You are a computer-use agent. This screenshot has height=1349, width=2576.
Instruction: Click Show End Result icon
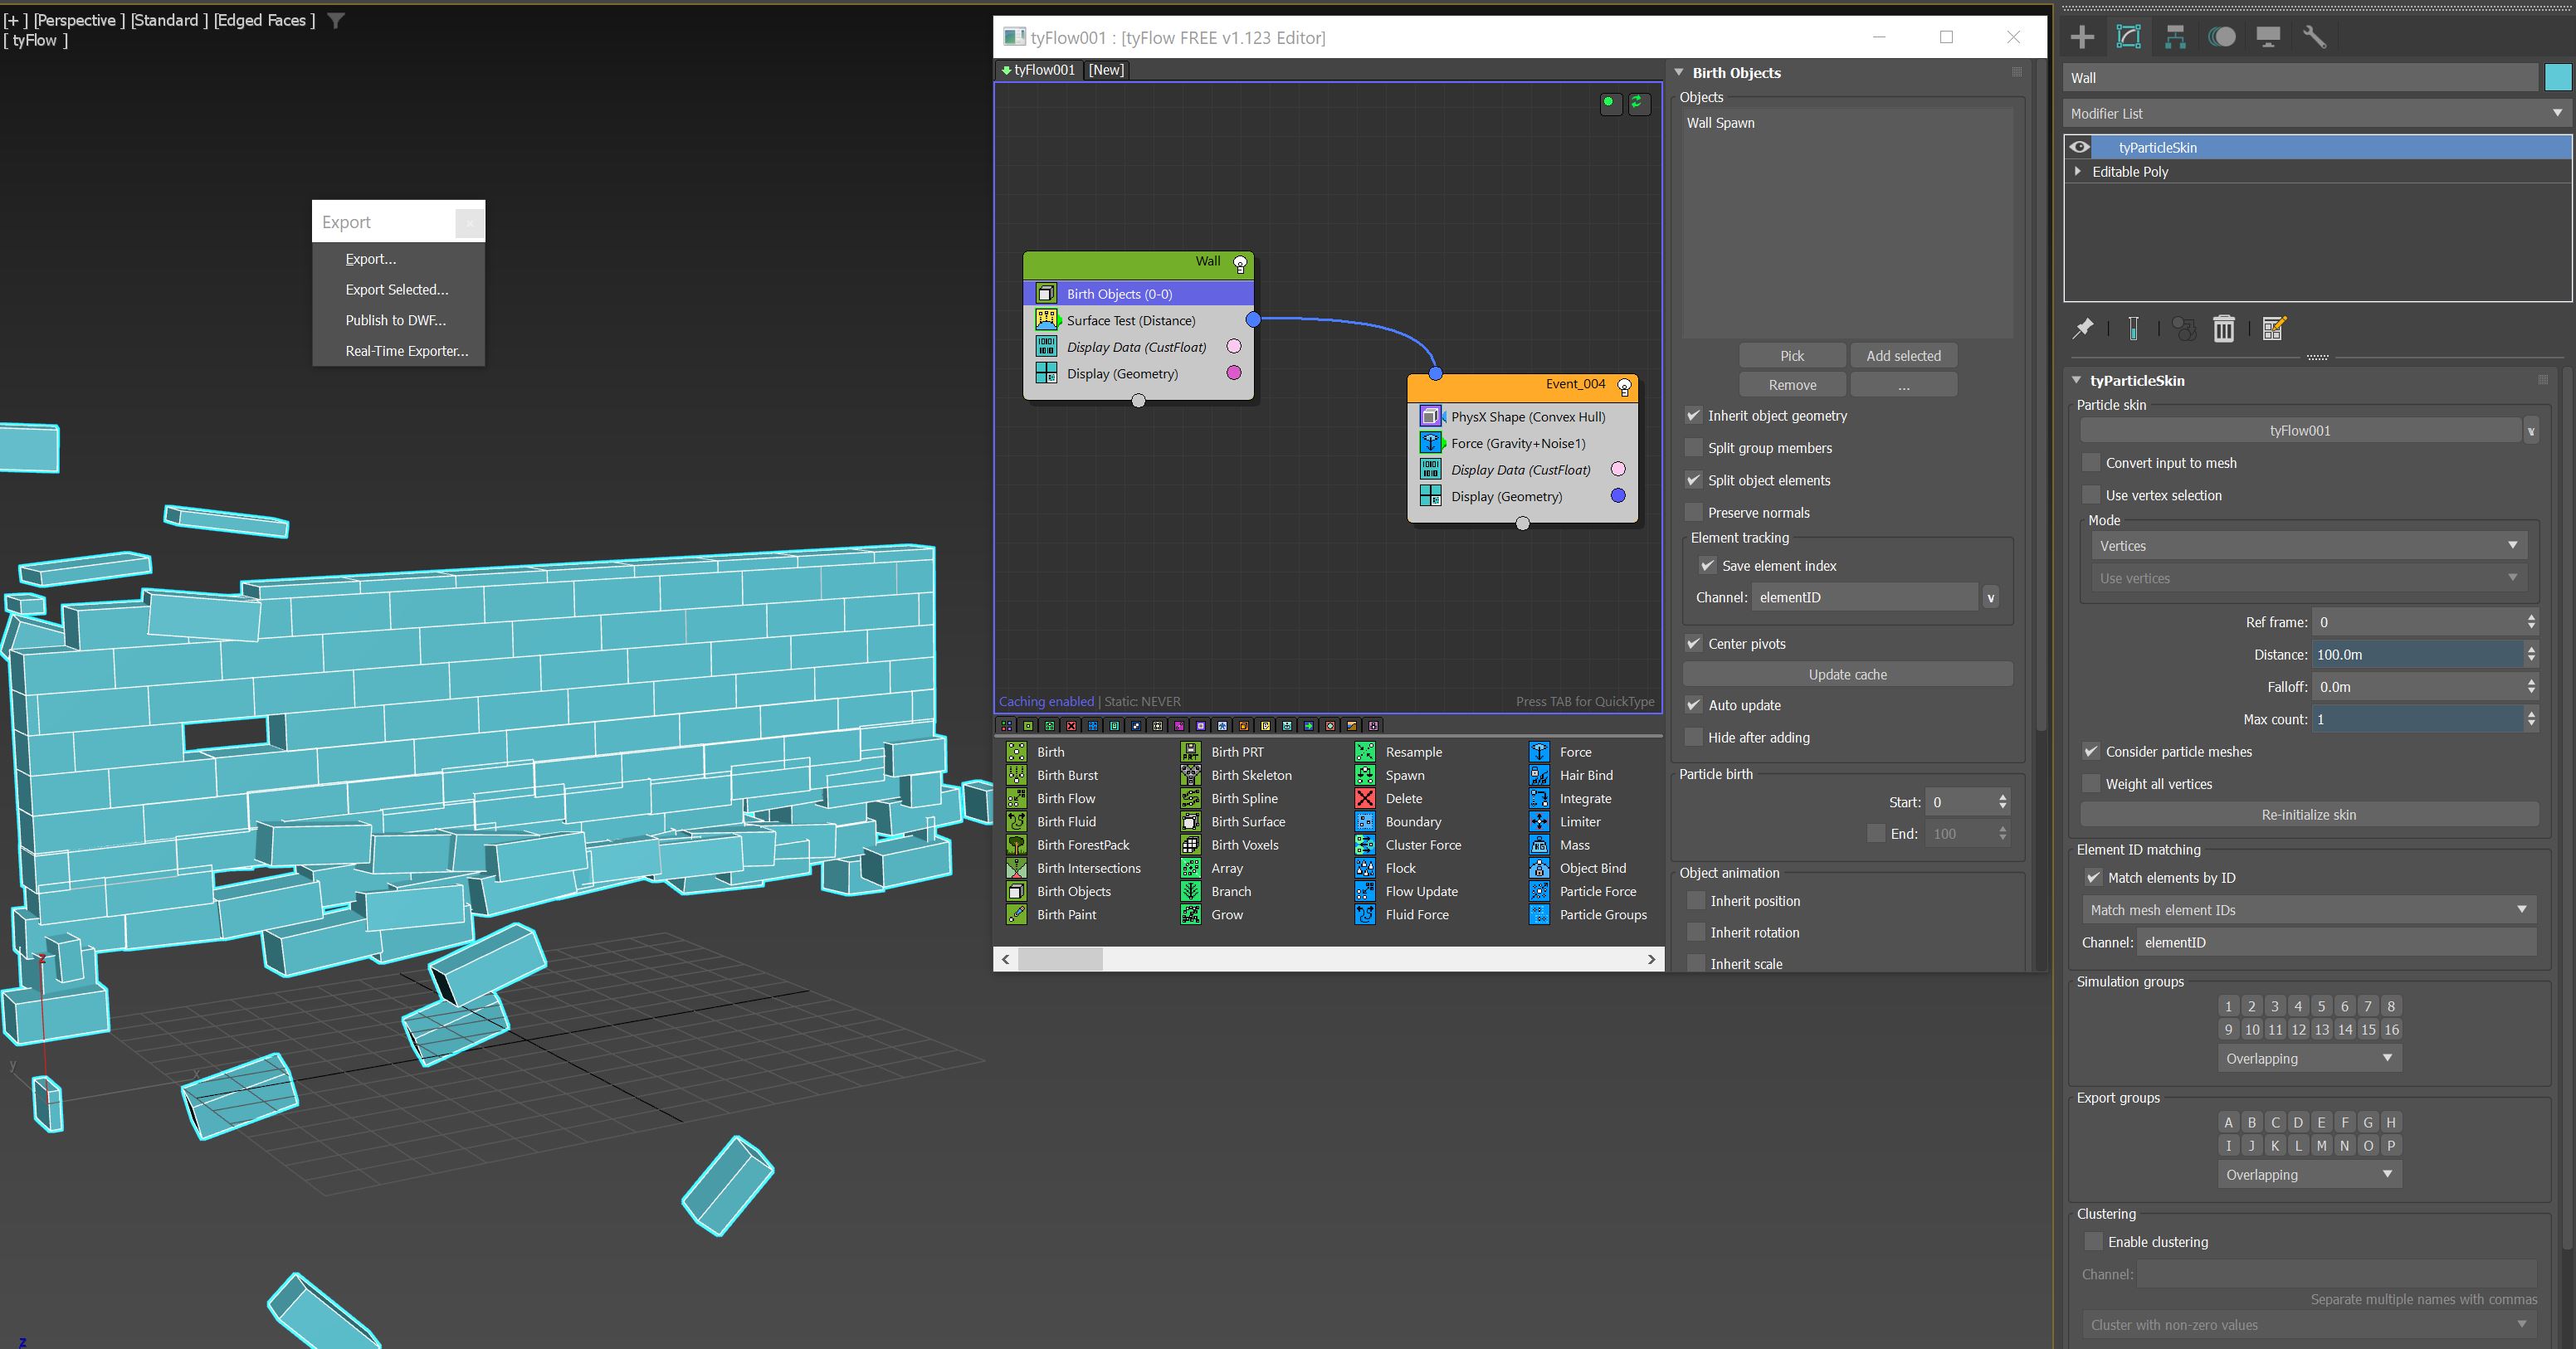[2133, 328]
